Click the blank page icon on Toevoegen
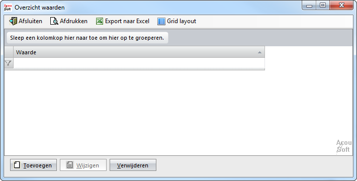 pos(17,165)
